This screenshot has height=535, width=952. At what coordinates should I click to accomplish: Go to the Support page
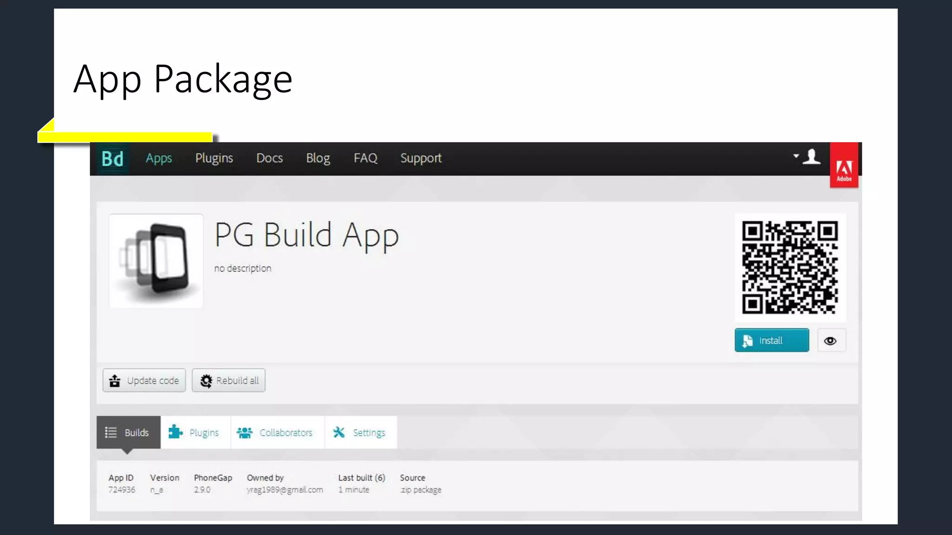tap(421, 158)
